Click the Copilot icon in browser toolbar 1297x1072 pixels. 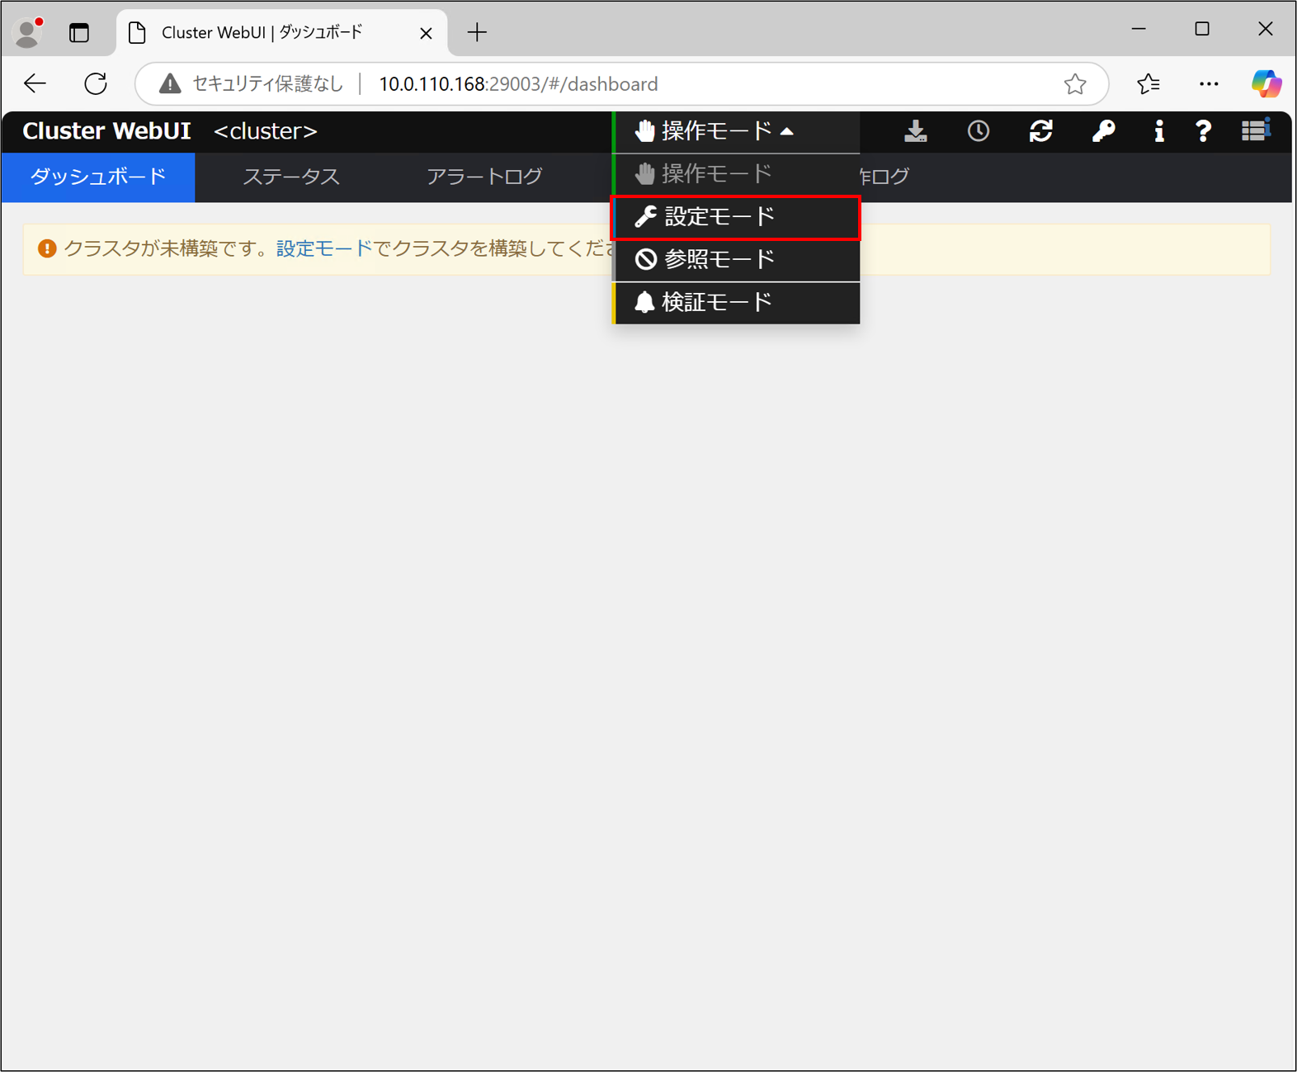[1265, 83]
